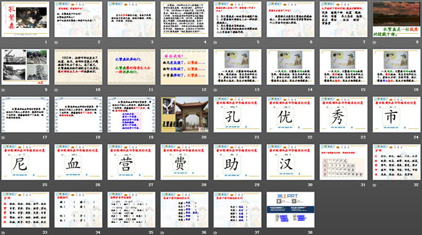This screenshot has height=235, width=422.
Task: Select slide 12 with the pink heading
Action: pos(184,67)
